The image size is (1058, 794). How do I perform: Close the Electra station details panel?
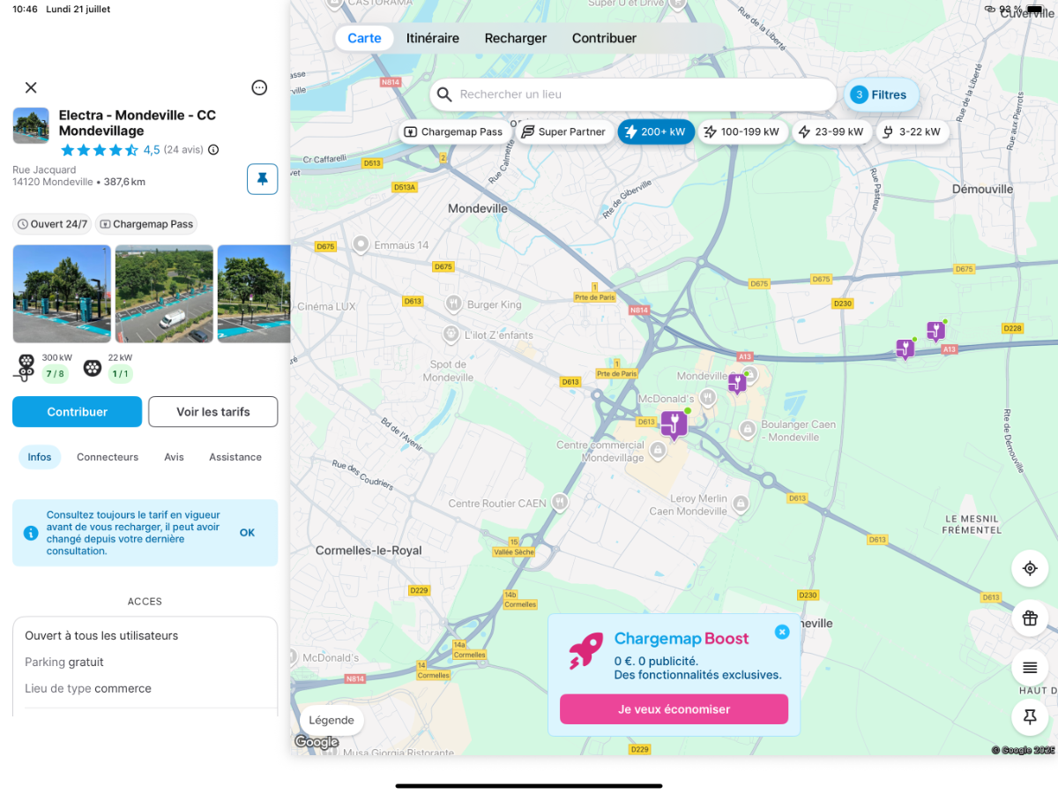pyautogui.click(x=31, y=87)
